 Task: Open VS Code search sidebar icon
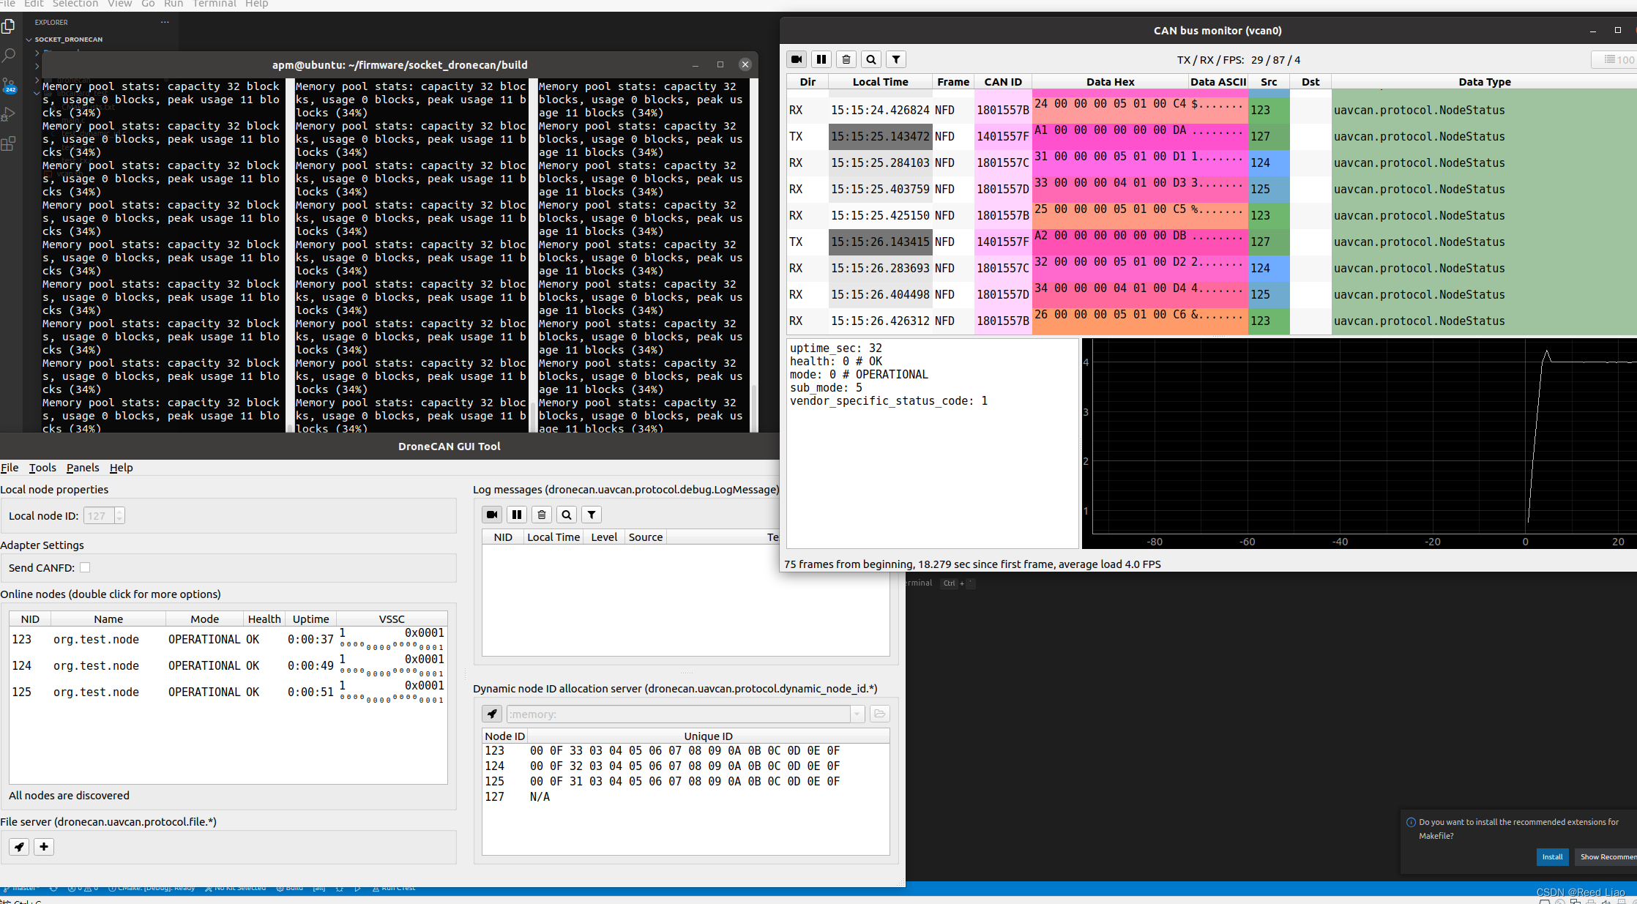(9, 56)
